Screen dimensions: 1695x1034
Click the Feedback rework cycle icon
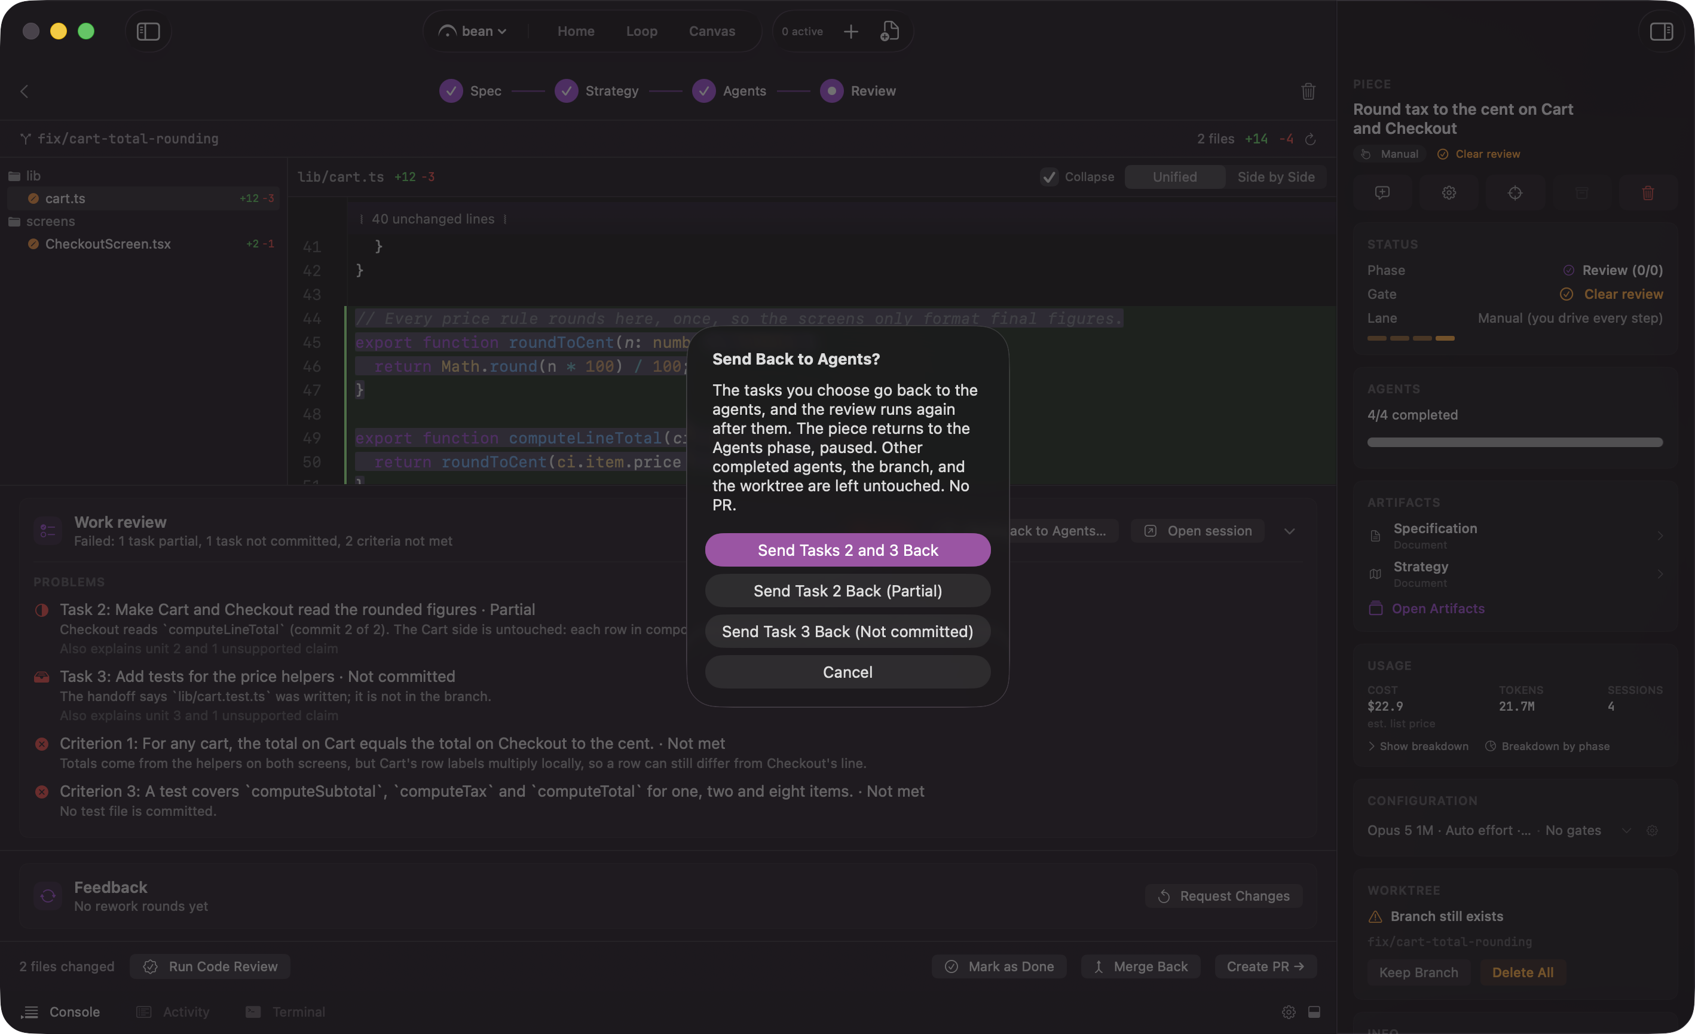point(48,896)
